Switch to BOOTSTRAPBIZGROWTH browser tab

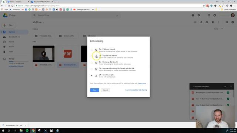42,1
